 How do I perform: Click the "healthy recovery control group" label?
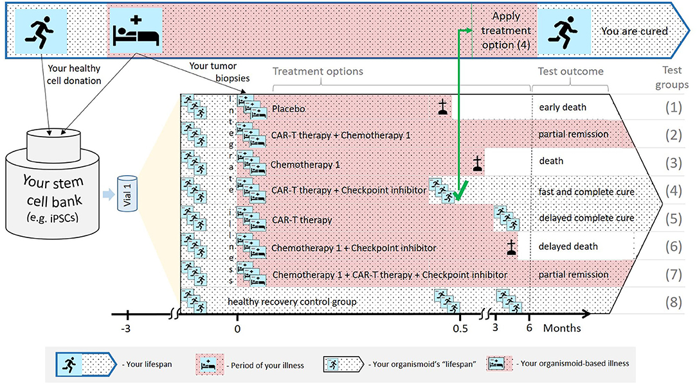pyautogui.click(x=292, y=302)
